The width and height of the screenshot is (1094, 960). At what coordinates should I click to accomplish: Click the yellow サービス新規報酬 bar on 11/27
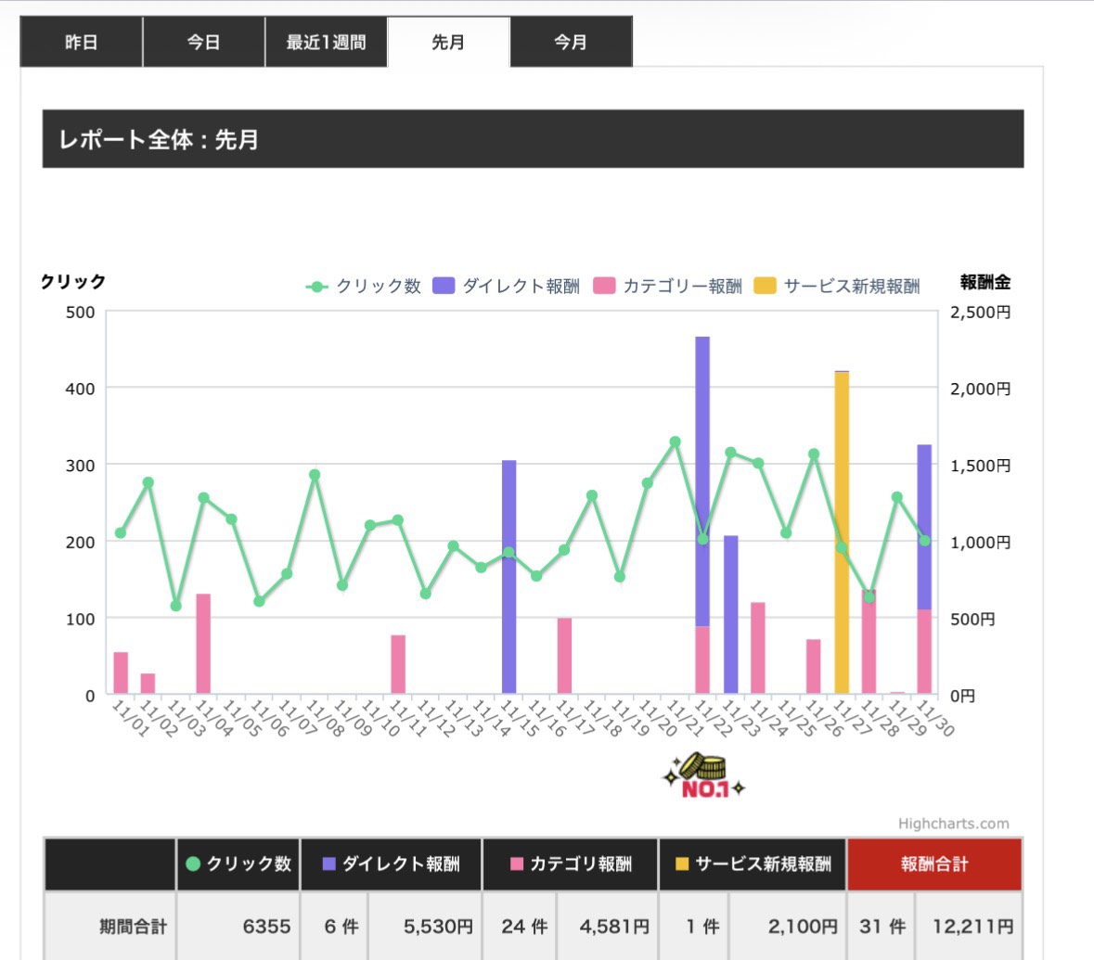842,532
